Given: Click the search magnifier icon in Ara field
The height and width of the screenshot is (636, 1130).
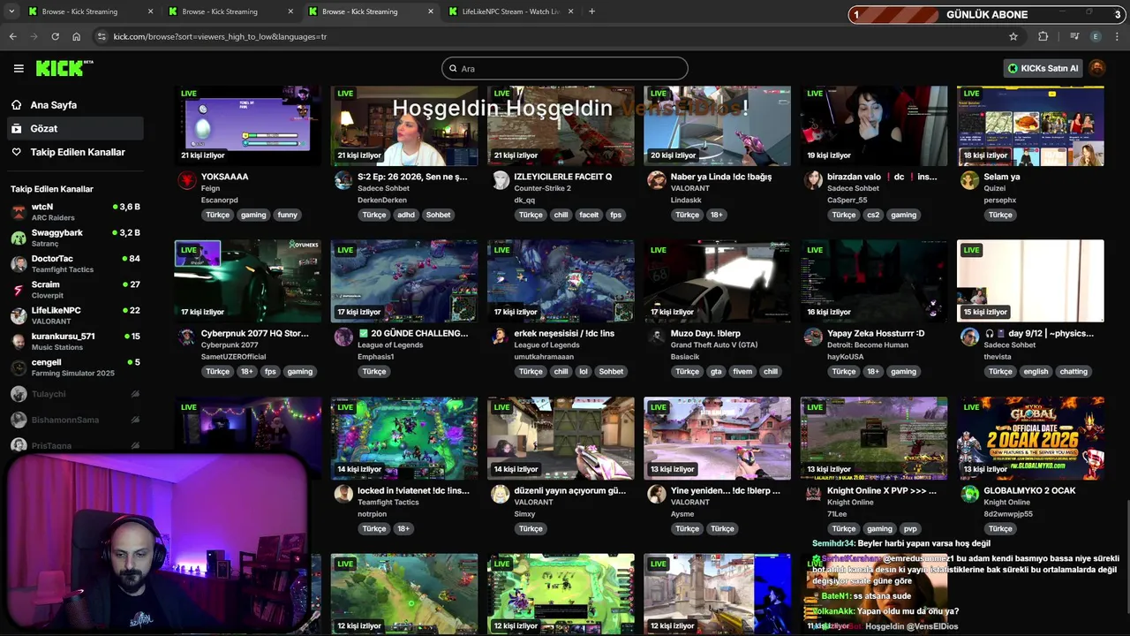Looking at the screenshot, I should click(x=453, y=69).
